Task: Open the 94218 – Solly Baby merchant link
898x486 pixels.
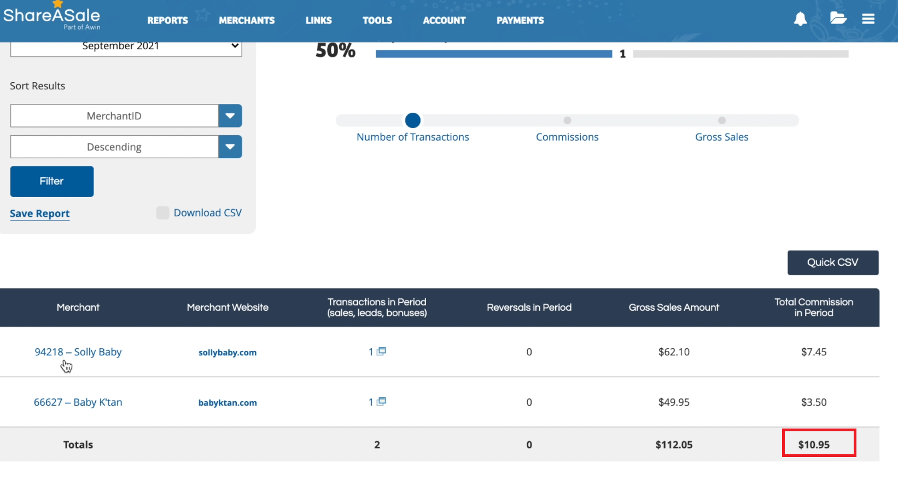Action: tap(78, 352)
